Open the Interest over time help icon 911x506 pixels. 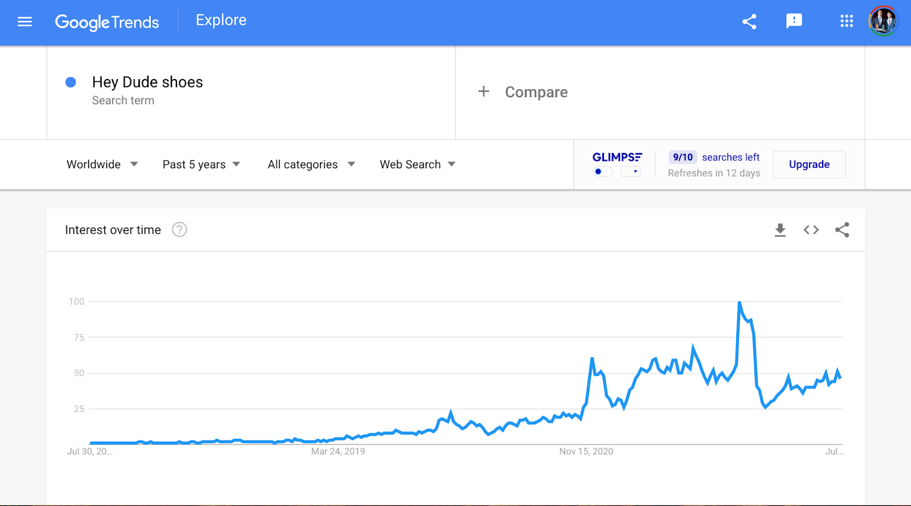point(179,230)
